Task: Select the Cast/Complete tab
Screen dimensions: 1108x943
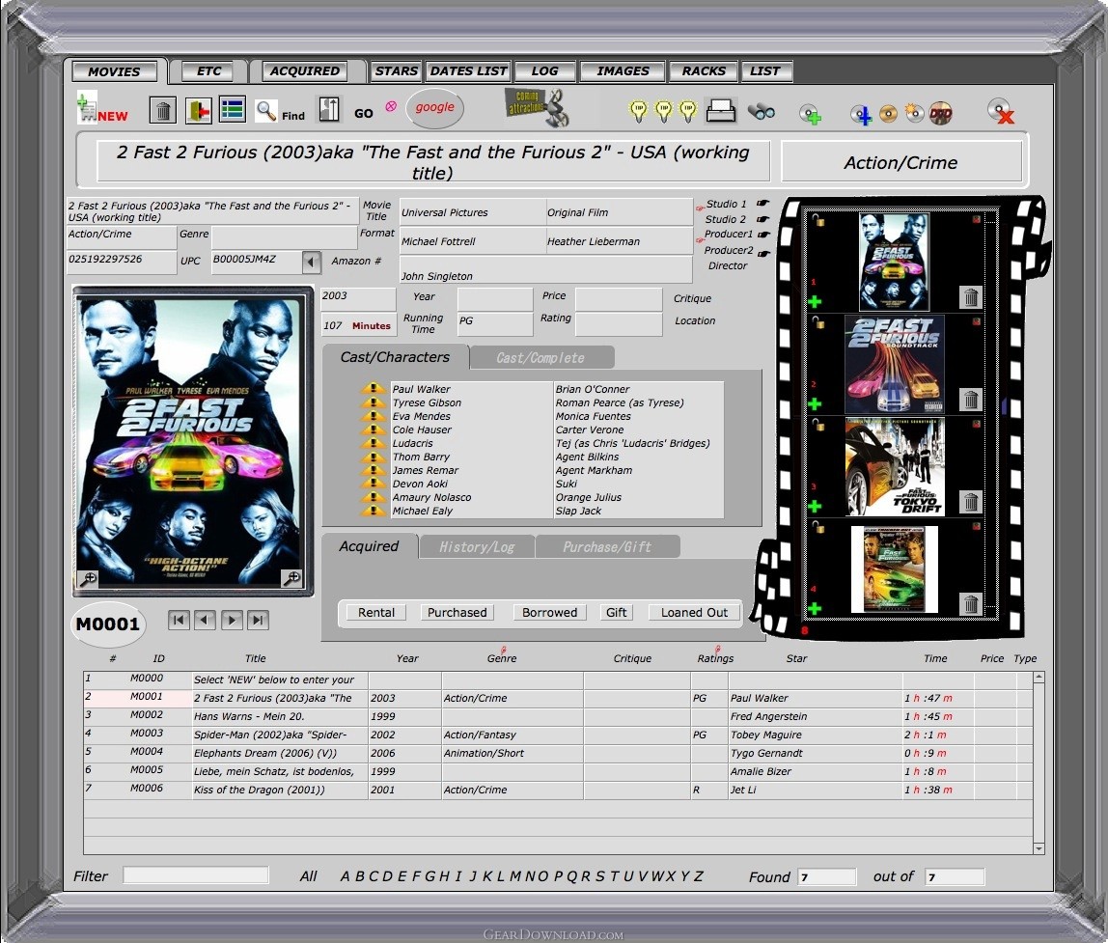Action: click(x=540, y=358)
